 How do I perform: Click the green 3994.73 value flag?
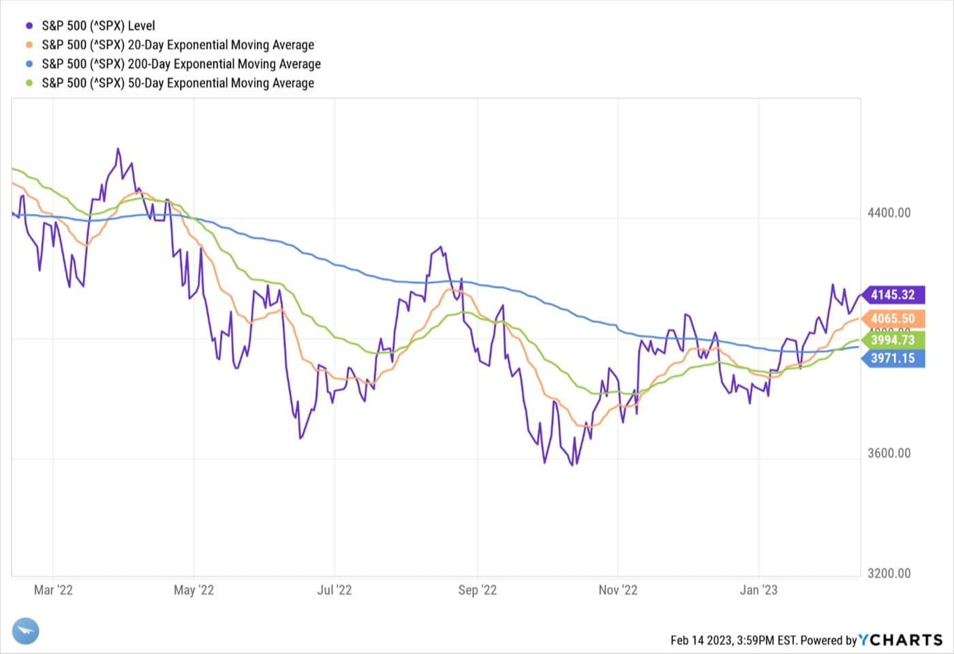(x=893, y=340)
